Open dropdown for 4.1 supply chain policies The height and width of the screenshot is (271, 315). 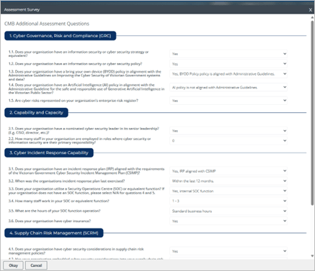click(x=229, y=252)
